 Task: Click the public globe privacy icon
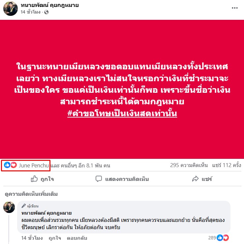(x=46, y=12)
